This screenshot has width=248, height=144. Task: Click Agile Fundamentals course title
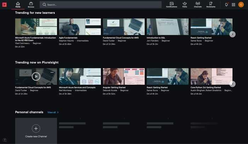pos(68,38)
